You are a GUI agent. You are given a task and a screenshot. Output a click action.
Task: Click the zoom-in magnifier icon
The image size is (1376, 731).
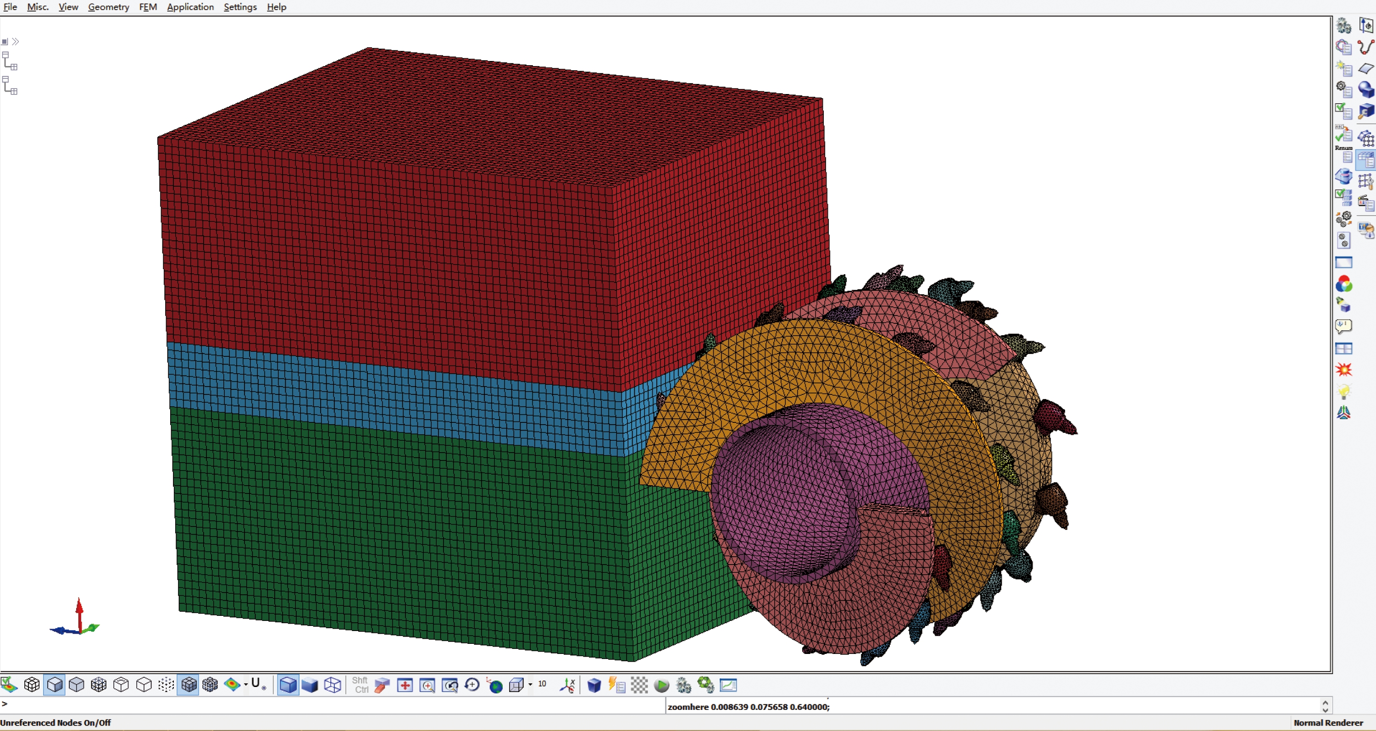(x=427, y=685)
